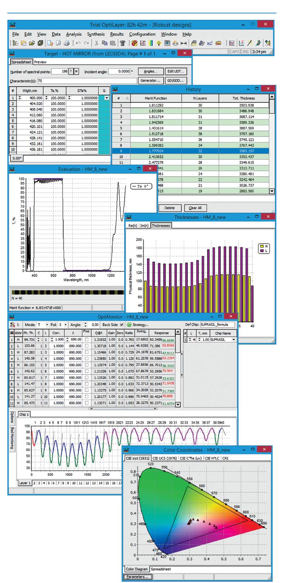This screenshot has width=281, height=583.
Task: Open the Pol dropdown in OptiMonitor
Action: pos(65,325)
